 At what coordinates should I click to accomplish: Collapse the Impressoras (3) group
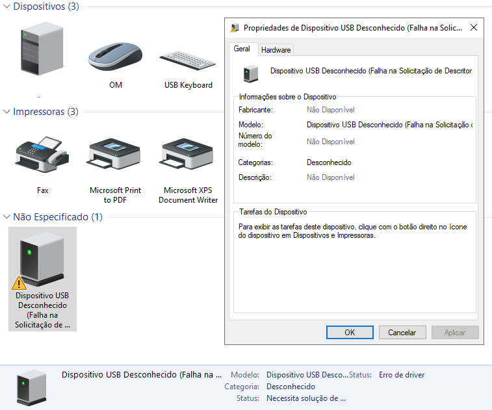tap(6, 111)
